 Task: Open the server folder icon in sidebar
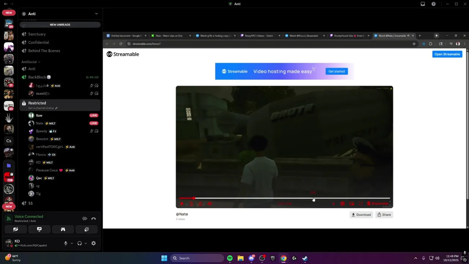point(9,165)
